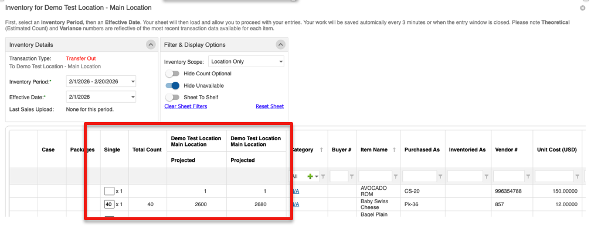The image size is (591, 226).
Task: Sort by the Item Name column arrow
Action: pos(394,149)
